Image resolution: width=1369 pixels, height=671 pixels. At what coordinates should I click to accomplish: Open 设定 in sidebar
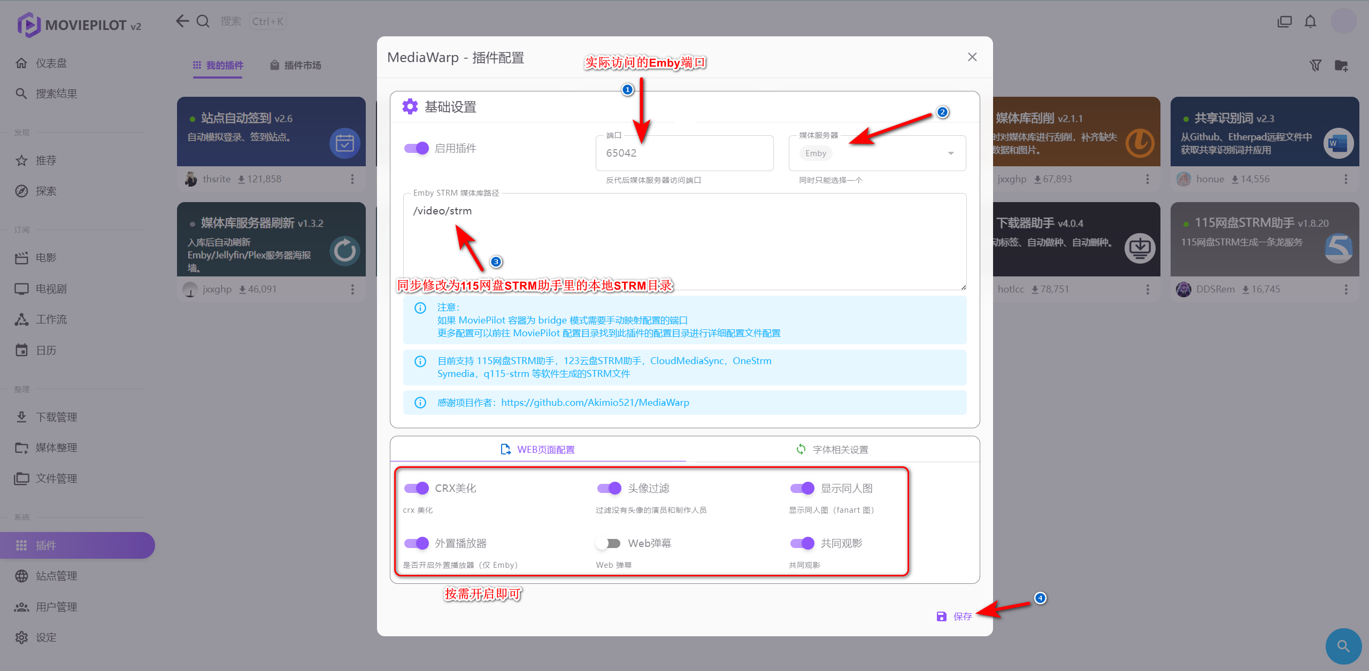coord(78,637)
